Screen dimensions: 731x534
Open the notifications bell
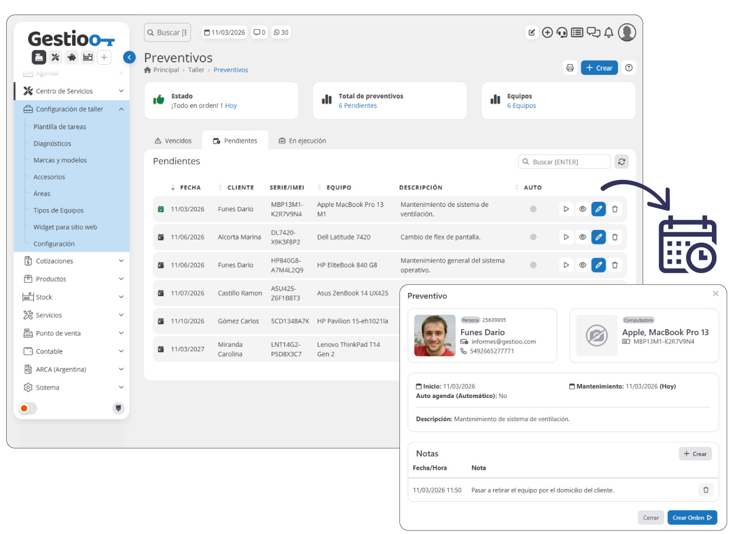pyautogui.click(x=608, y=33)
